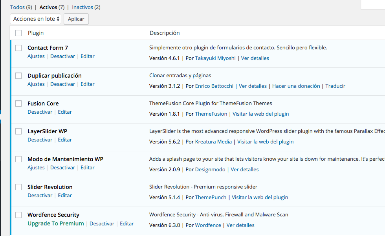The image size is (385, 236).
Task: Click Editar under LayerSlider WP
Action: coord(65,140)
